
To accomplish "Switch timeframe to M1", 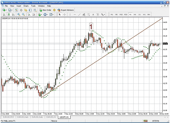I will tap(112, 14).
